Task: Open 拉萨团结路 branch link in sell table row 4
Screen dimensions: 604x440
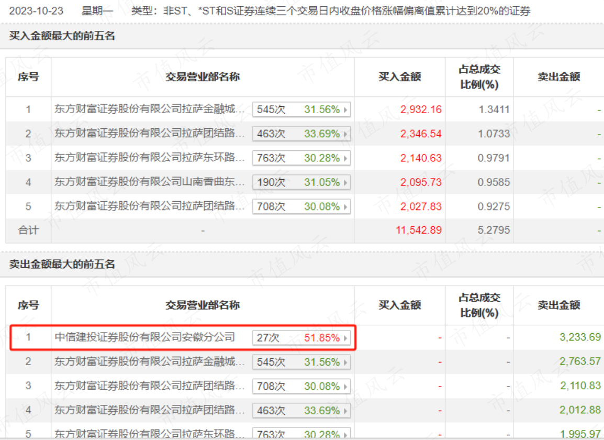Action: [150, 410]
